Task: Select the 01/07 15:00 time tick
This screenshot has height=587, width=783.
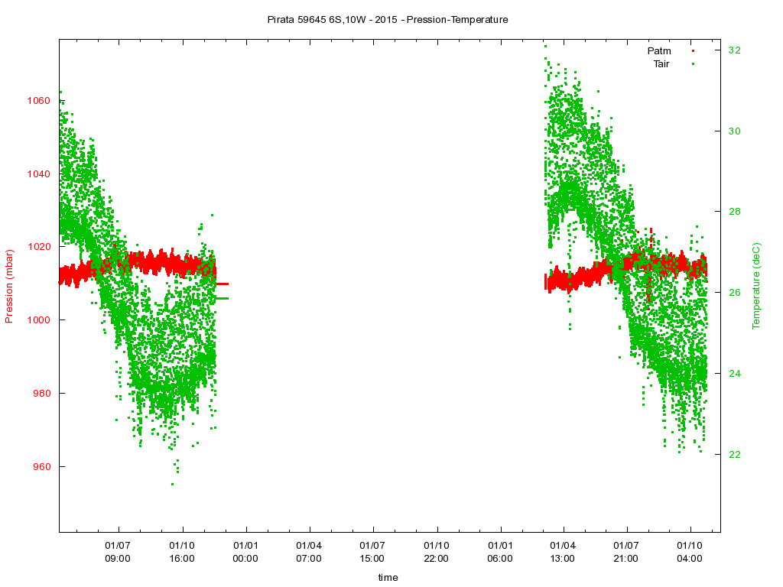Action: (x=372, y=553)
